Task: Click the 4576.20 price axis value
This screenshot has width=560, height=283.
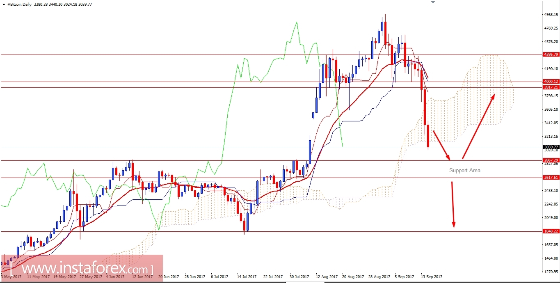Action: coord(551,42)
